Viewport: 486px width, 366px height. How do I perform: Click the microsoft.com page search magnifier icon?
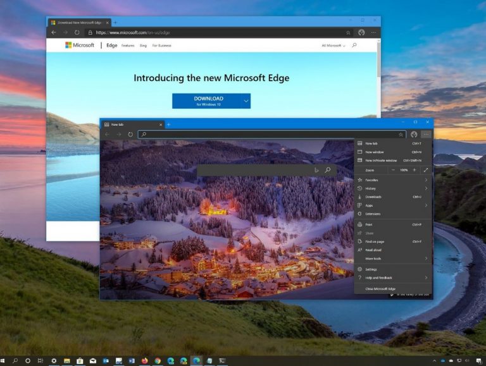354,46
